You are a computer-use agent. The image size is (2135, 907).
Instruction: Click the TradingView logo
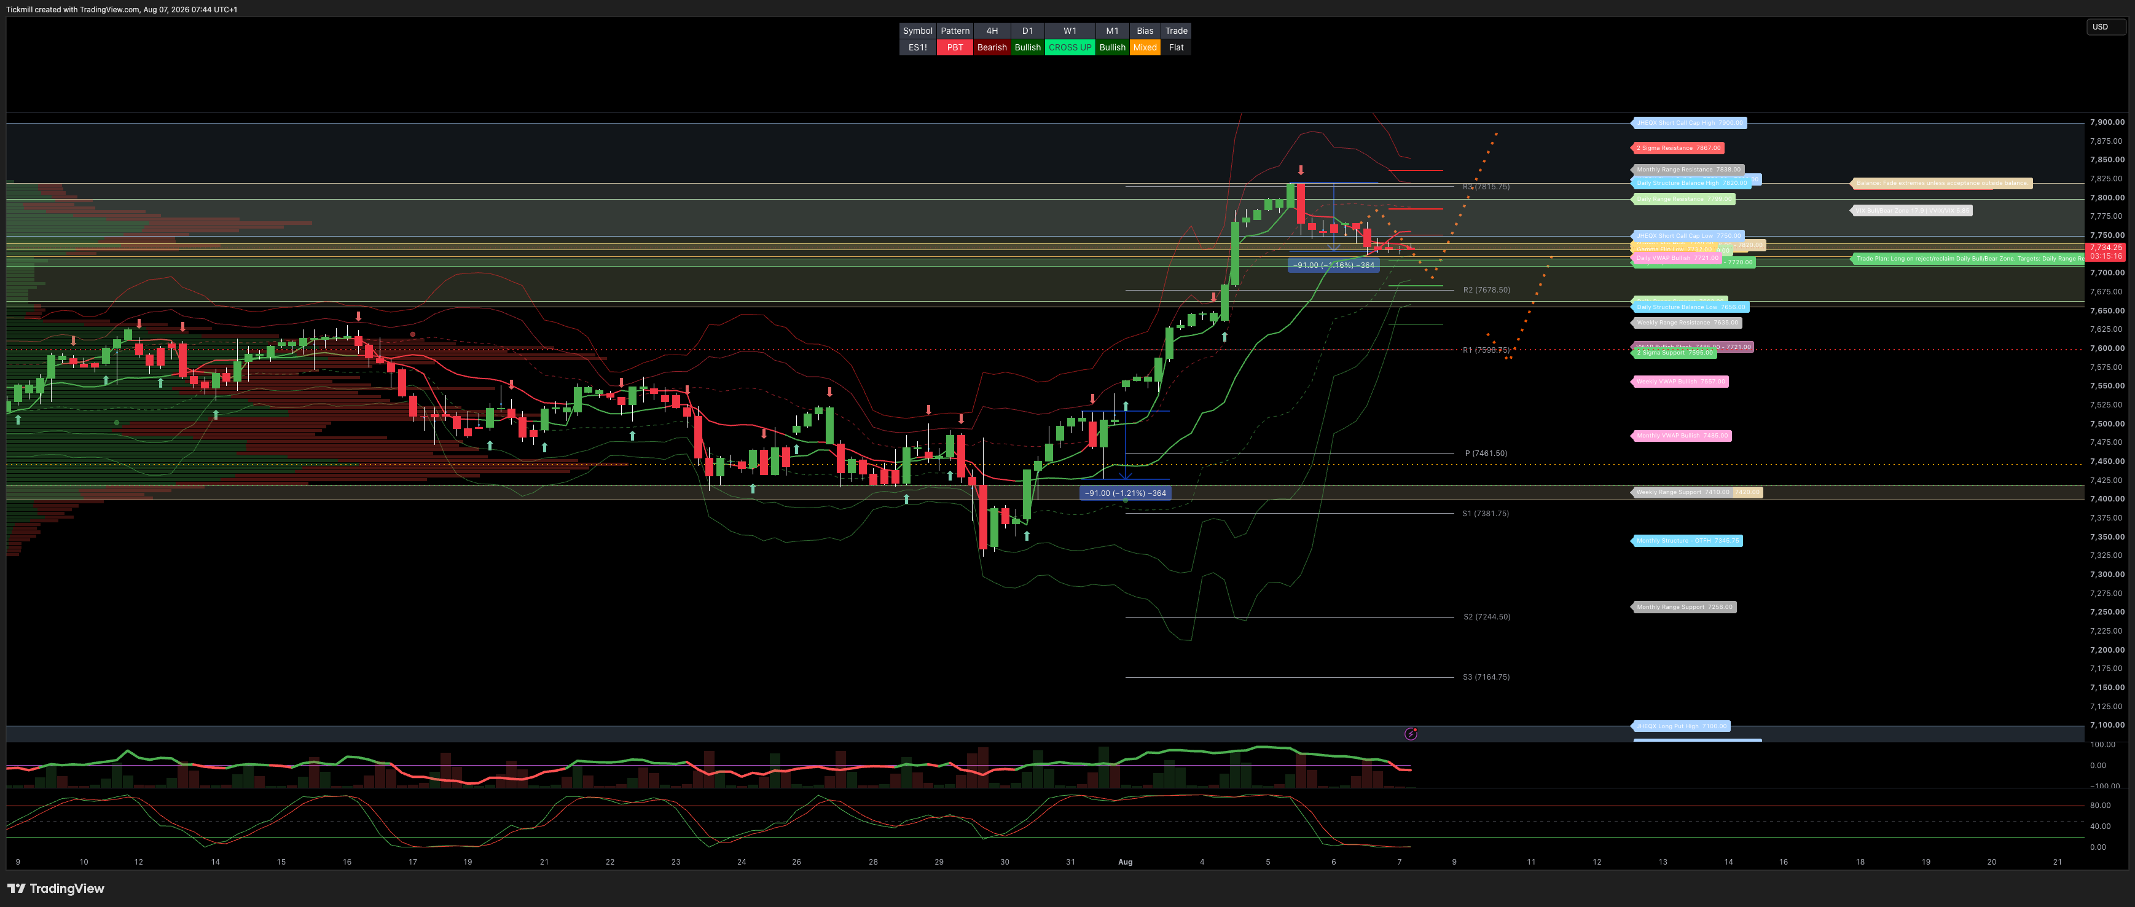55,889
